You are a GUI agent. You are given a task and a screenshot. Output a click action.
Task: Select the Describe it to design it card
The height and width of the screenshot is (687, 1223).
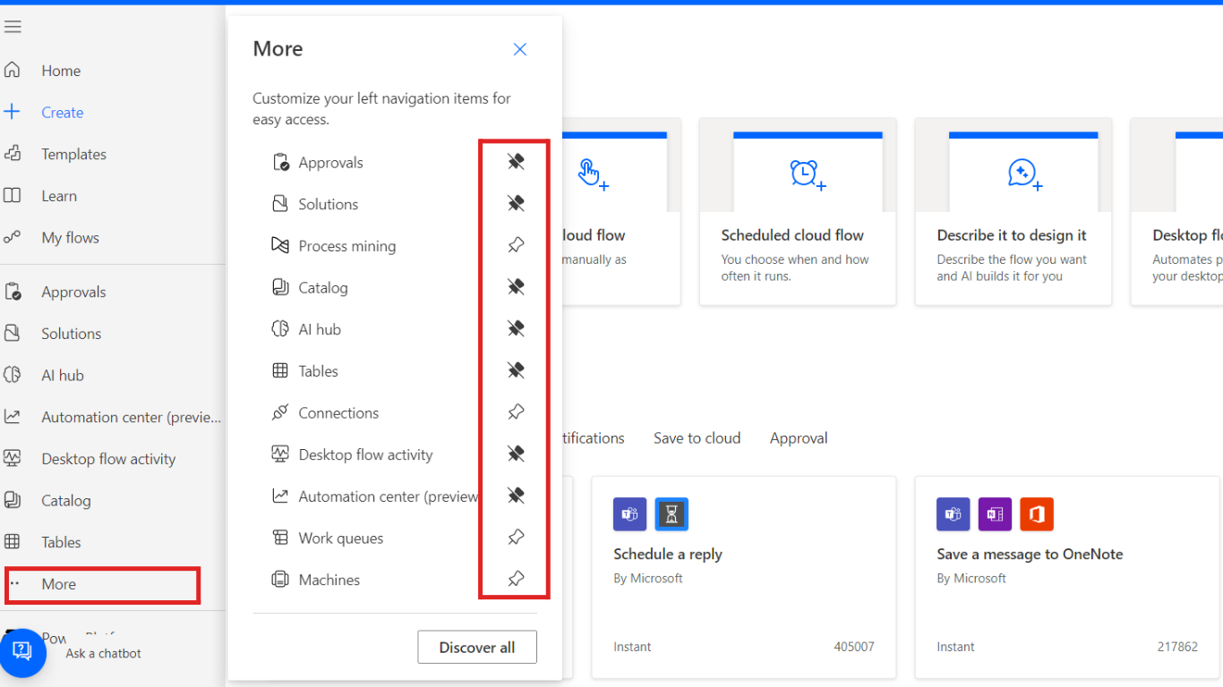[1013, 212]
